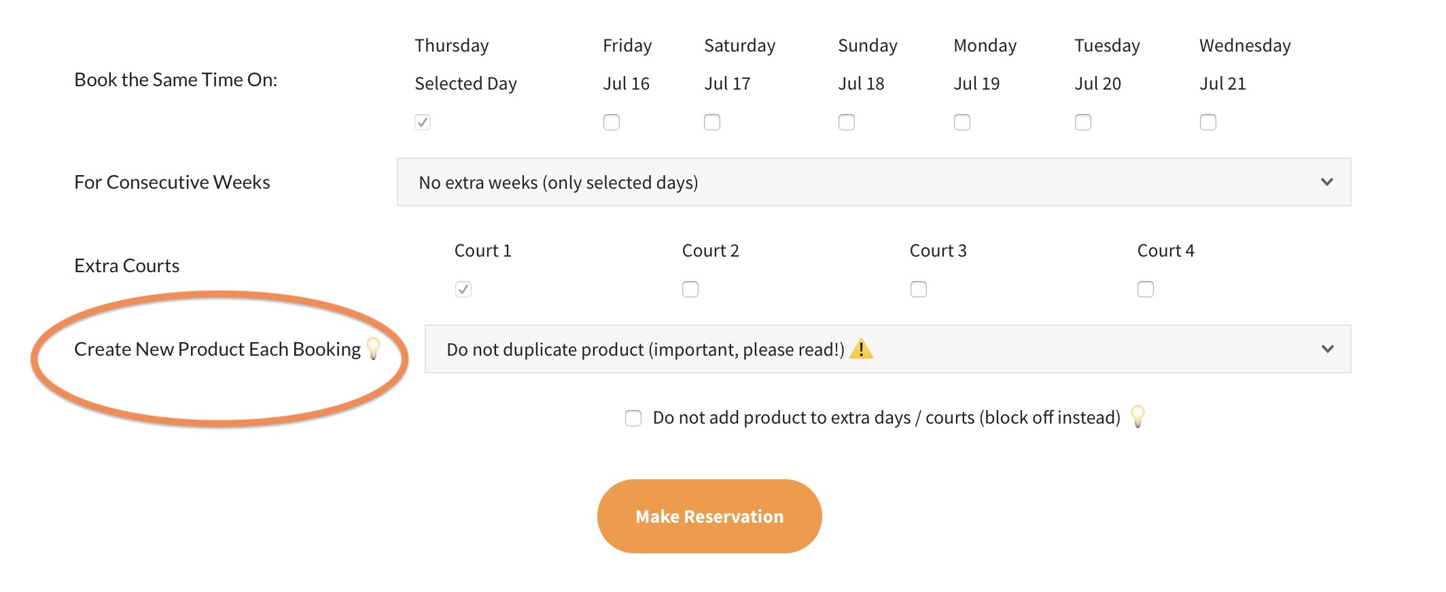Click the chevron arrow on consecutive weeks selector

coord(1327,182)
